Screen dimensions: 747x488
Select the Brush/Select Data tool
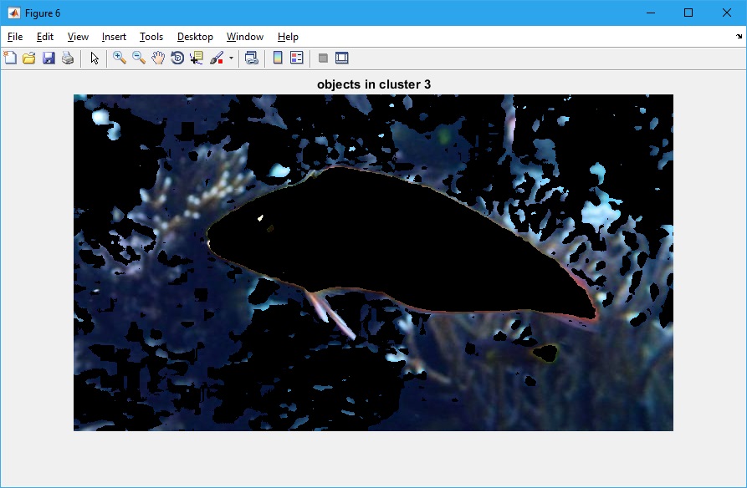(x=217, y=58)
